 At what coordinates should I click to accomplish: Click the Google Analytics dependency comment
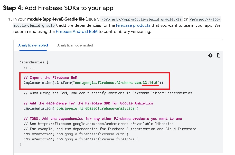click(88, 103)
